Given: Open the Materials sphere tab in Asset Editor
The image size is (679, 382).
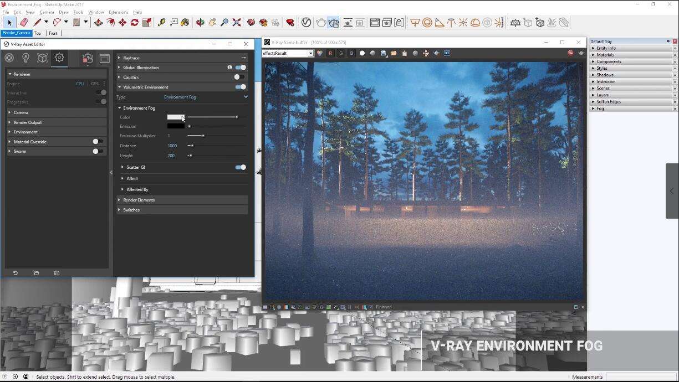Looking at the screenshot, I should (x=9, y=58).
